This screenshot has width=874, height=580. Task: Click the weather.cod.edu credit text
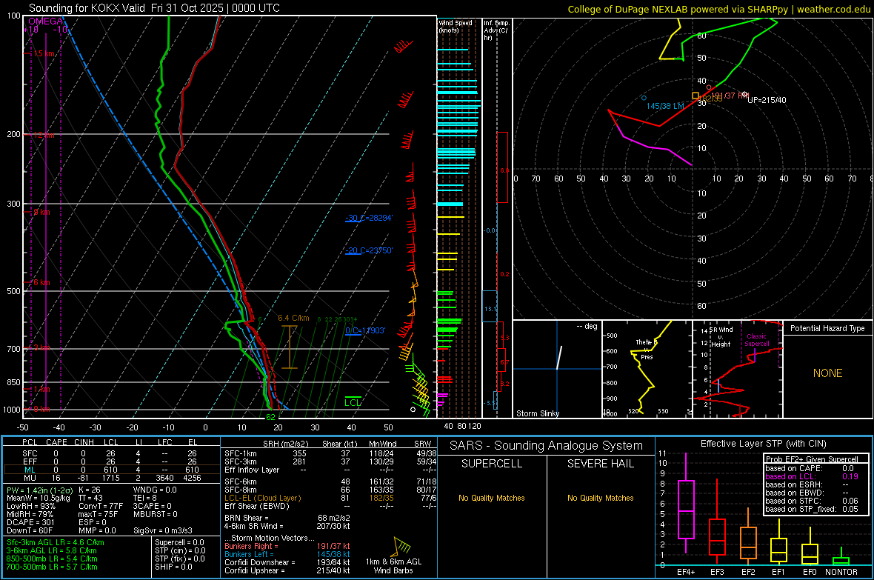click(x=833, y=9)
